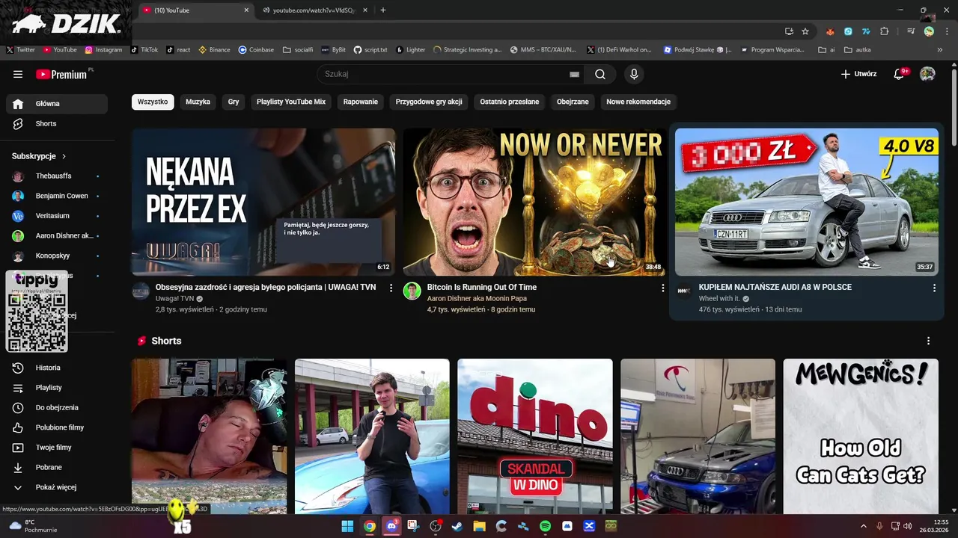Viewport: 958px width, 538px height.
Task: Open Coinbase bookmark
Action: coord(256,49)
